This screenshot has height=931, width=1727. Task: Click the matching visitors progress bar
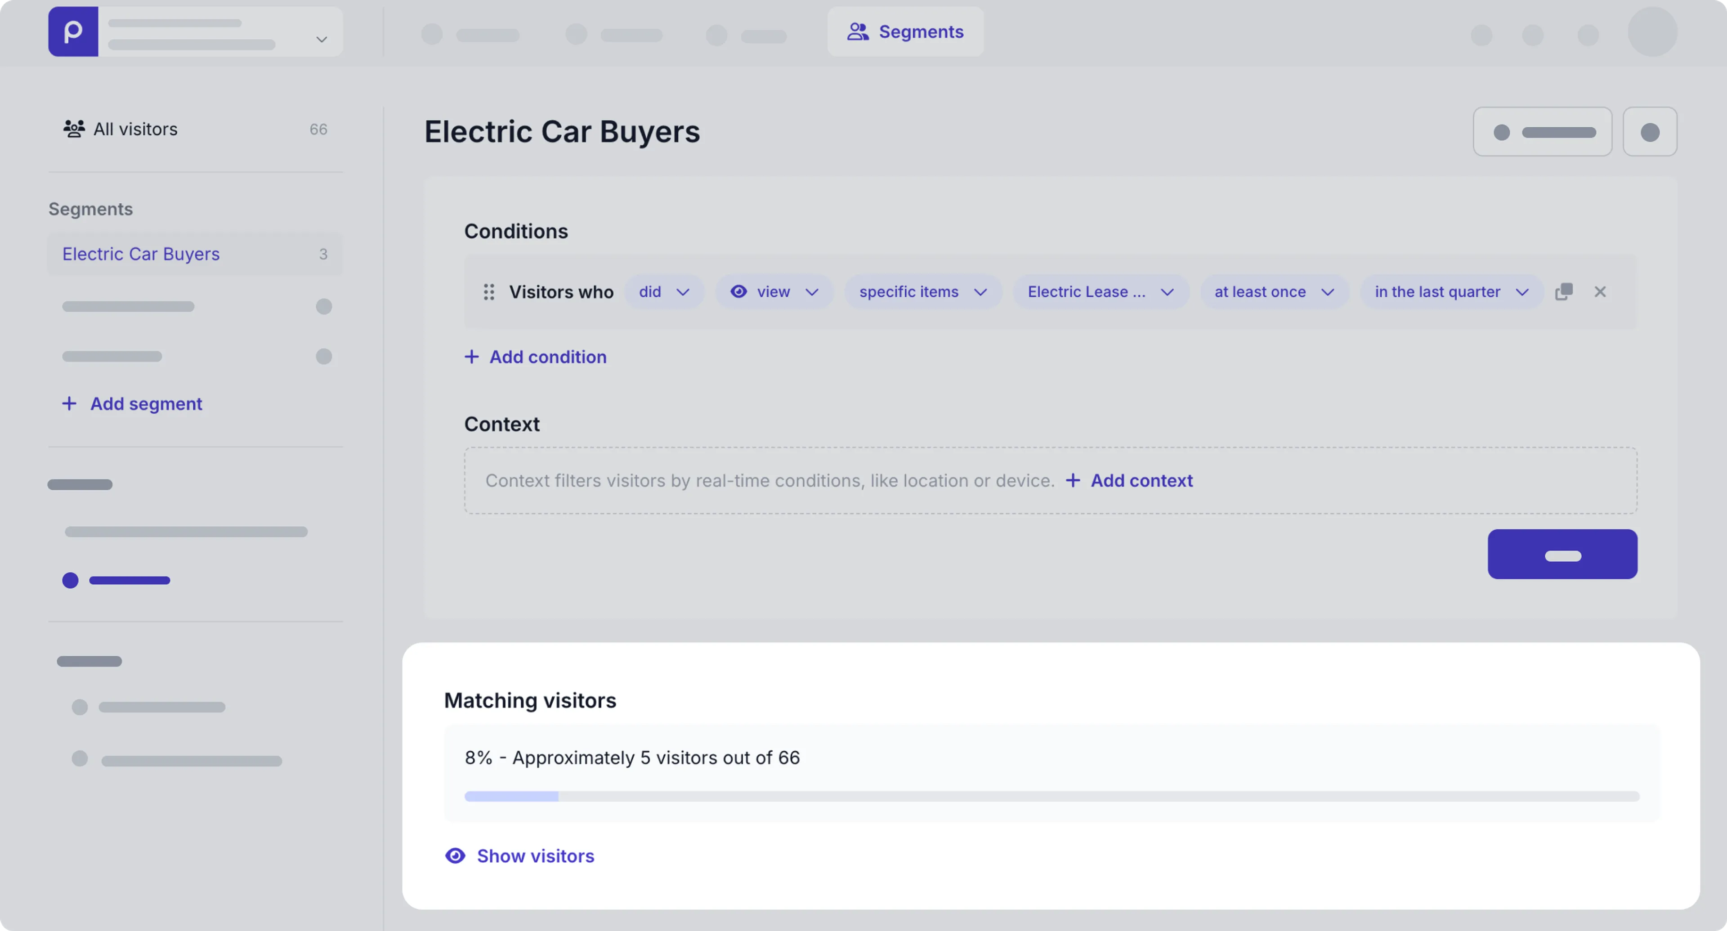tap(1051, 796)
